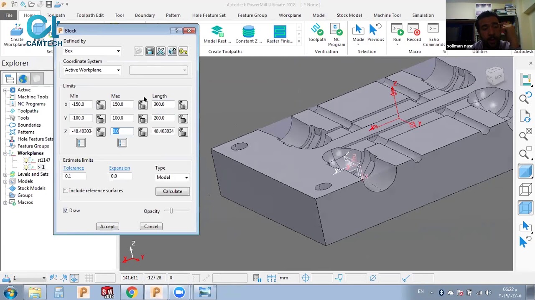Open the Explorer globe browser tab
The image size is (535, 300).
click(x=23, y=79)
